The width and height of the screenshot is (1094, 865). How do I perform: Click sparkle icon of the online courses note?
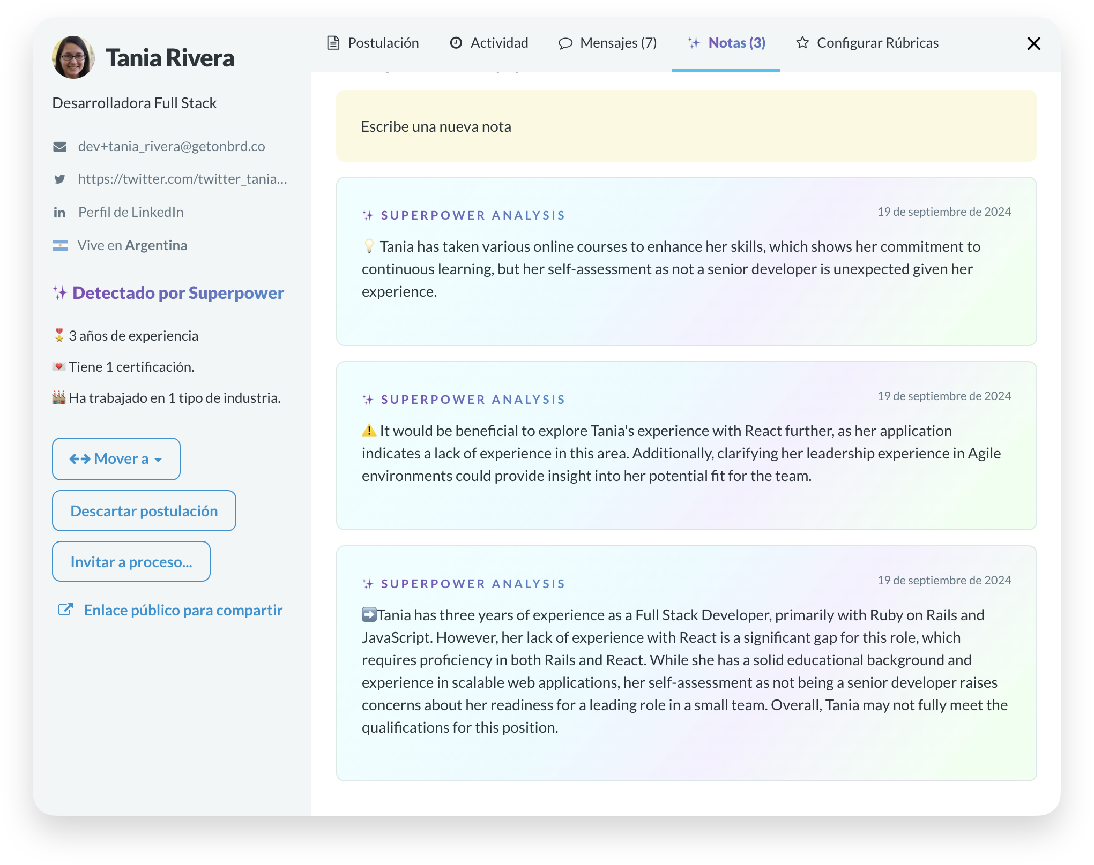[x=368, y=215]
